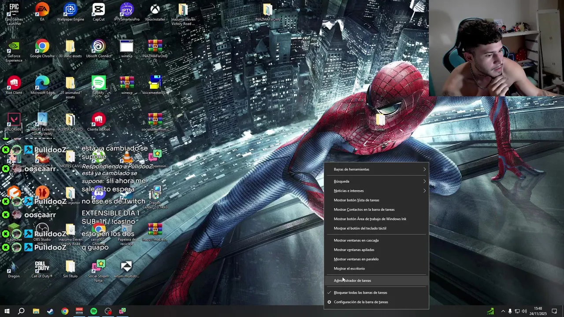Choose Mostrar ventanas apiladas
Viewport: 564px width, 317px height.
pyautogui.click(x=376, y=250)
